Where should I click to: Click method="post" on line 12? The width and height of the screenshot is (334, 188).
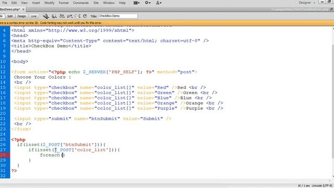coord(176,72)
